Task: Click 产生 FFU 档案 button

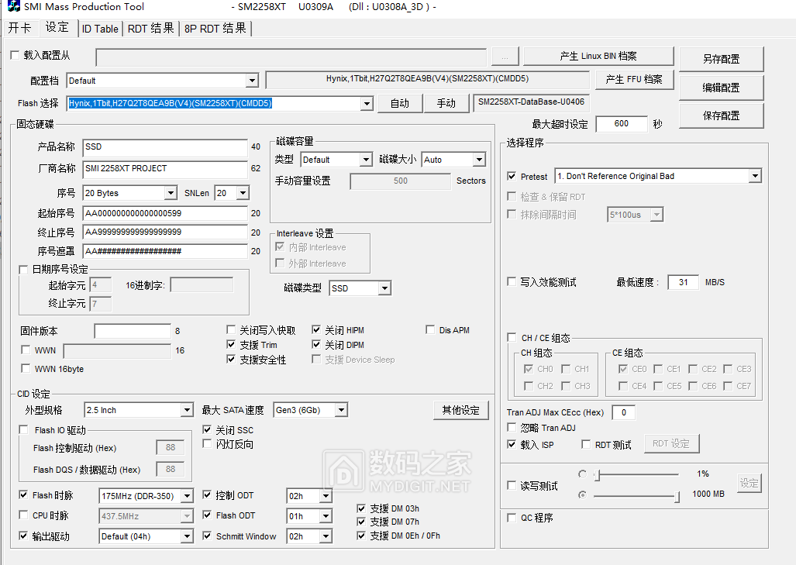Action: pyautogui.click(x=633, y=80)
